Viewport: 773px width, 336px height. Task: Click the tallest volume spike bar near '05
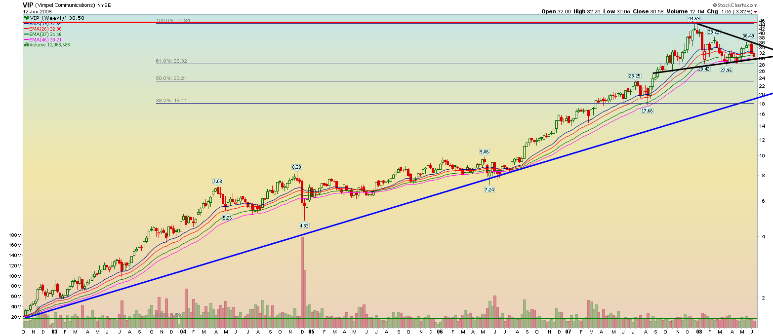point(302,282)
